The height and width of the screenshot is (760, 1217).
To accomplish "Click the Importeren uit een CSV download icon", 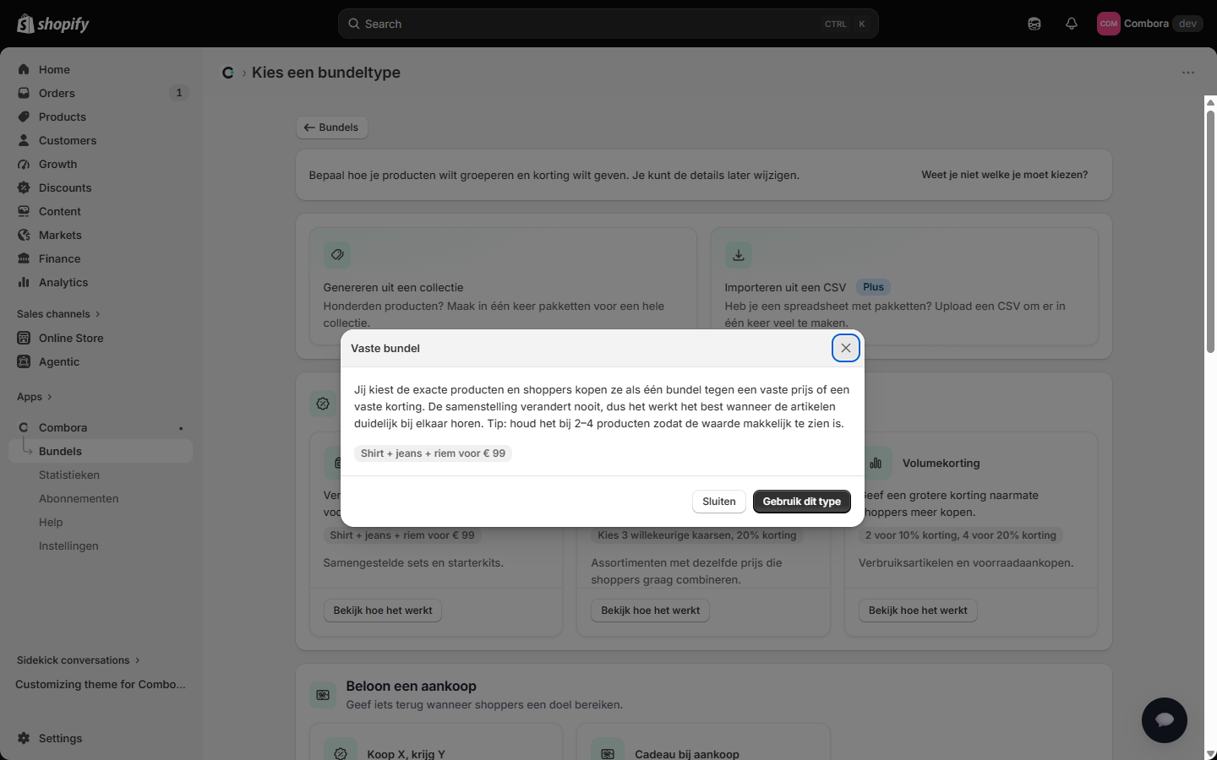I will (739, 255).
